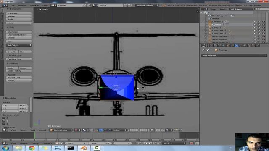The width and height of the screenshot is (269, 151).
Task: Toggle visibility eye for Camera
Action: (255, 21)
